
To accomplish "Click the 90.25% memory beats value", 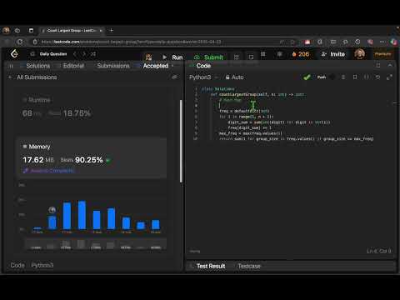I will [89, 160].
